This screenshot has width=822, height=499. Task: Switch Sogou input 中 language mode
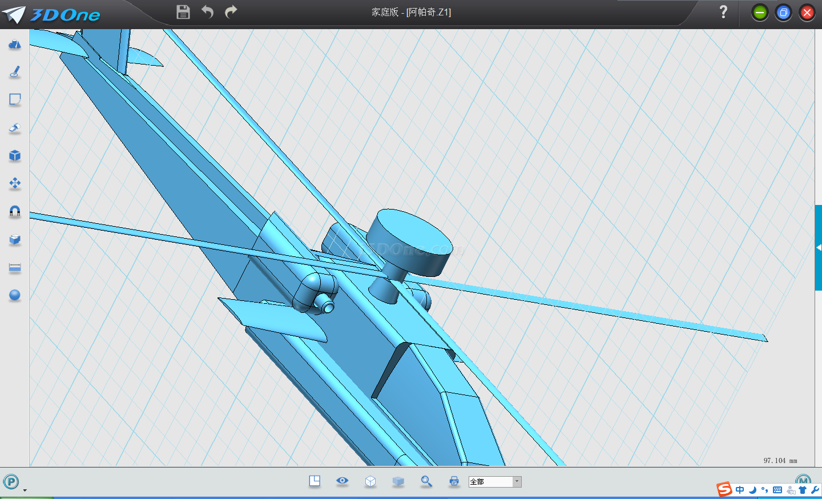pyautogui.click(x=740, y=490)
